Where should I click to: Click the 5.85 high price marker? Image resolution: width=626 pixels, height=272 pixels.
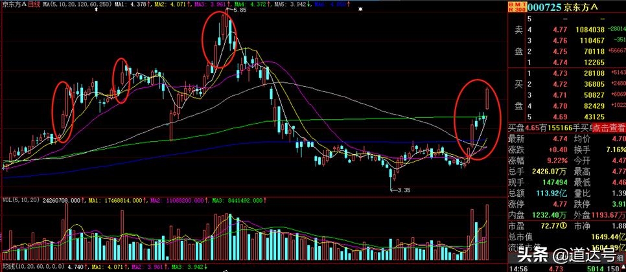240,10
